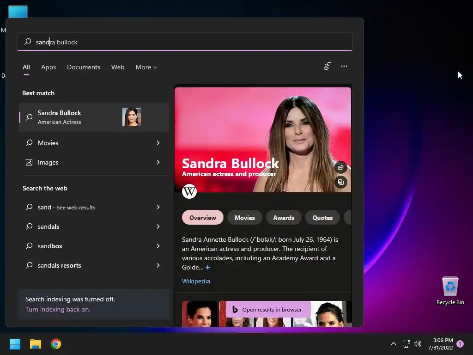Switch to the Apps tab
Viewport: 473px width, 355px height.
49,67
